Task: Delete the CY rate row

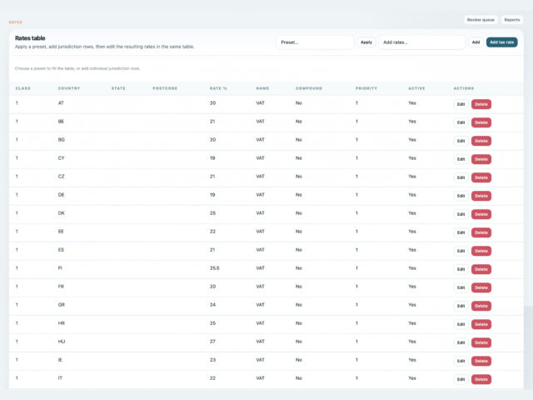Action: [481, 159]
